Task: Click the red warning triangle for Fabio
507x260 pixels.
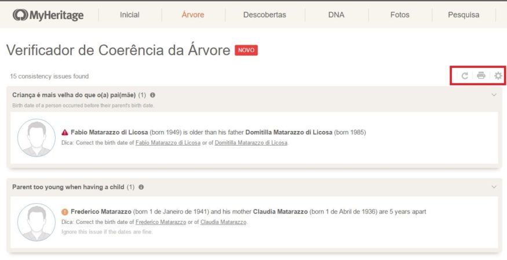Action: (65, 132)
